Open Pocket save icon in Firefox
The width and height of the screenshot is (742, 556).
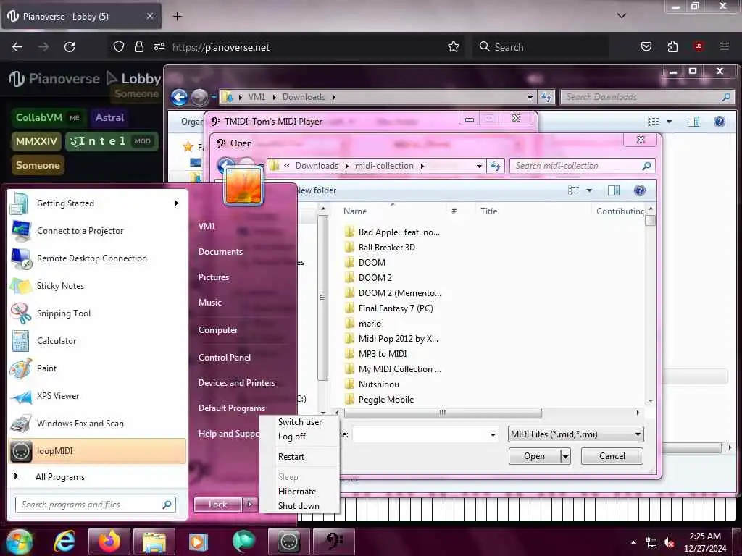646,47
